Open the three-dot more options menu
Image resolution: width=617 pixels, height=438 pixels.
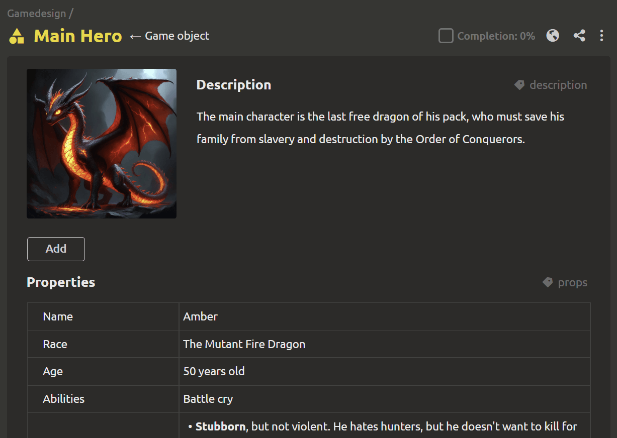(601, 36)
